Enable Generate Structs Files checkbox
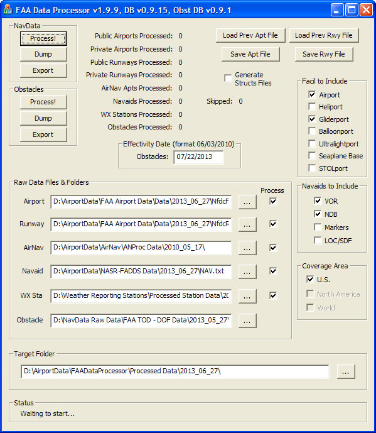Screen dimensions: 376x433 coord(228,78)
